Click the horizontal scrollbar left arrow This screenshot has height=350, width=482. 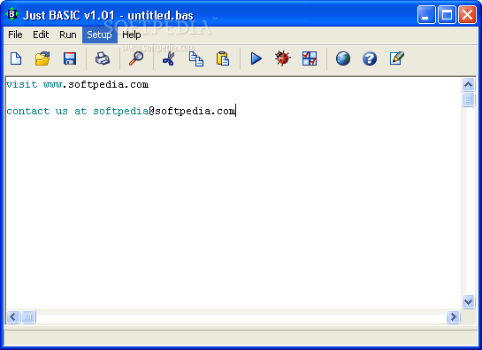click(x=13, y=316)
